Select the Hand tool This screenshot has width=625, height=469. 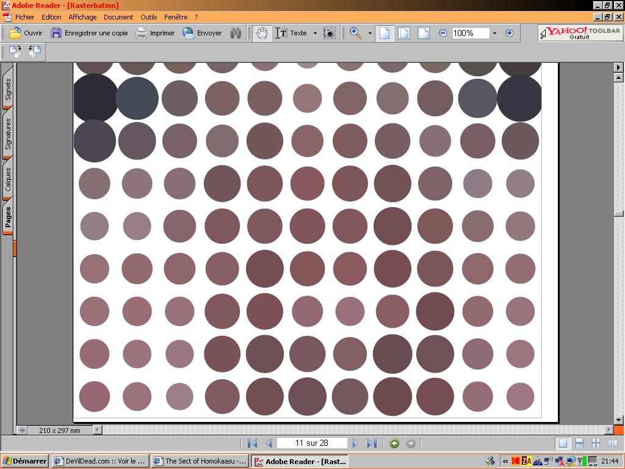262,33
